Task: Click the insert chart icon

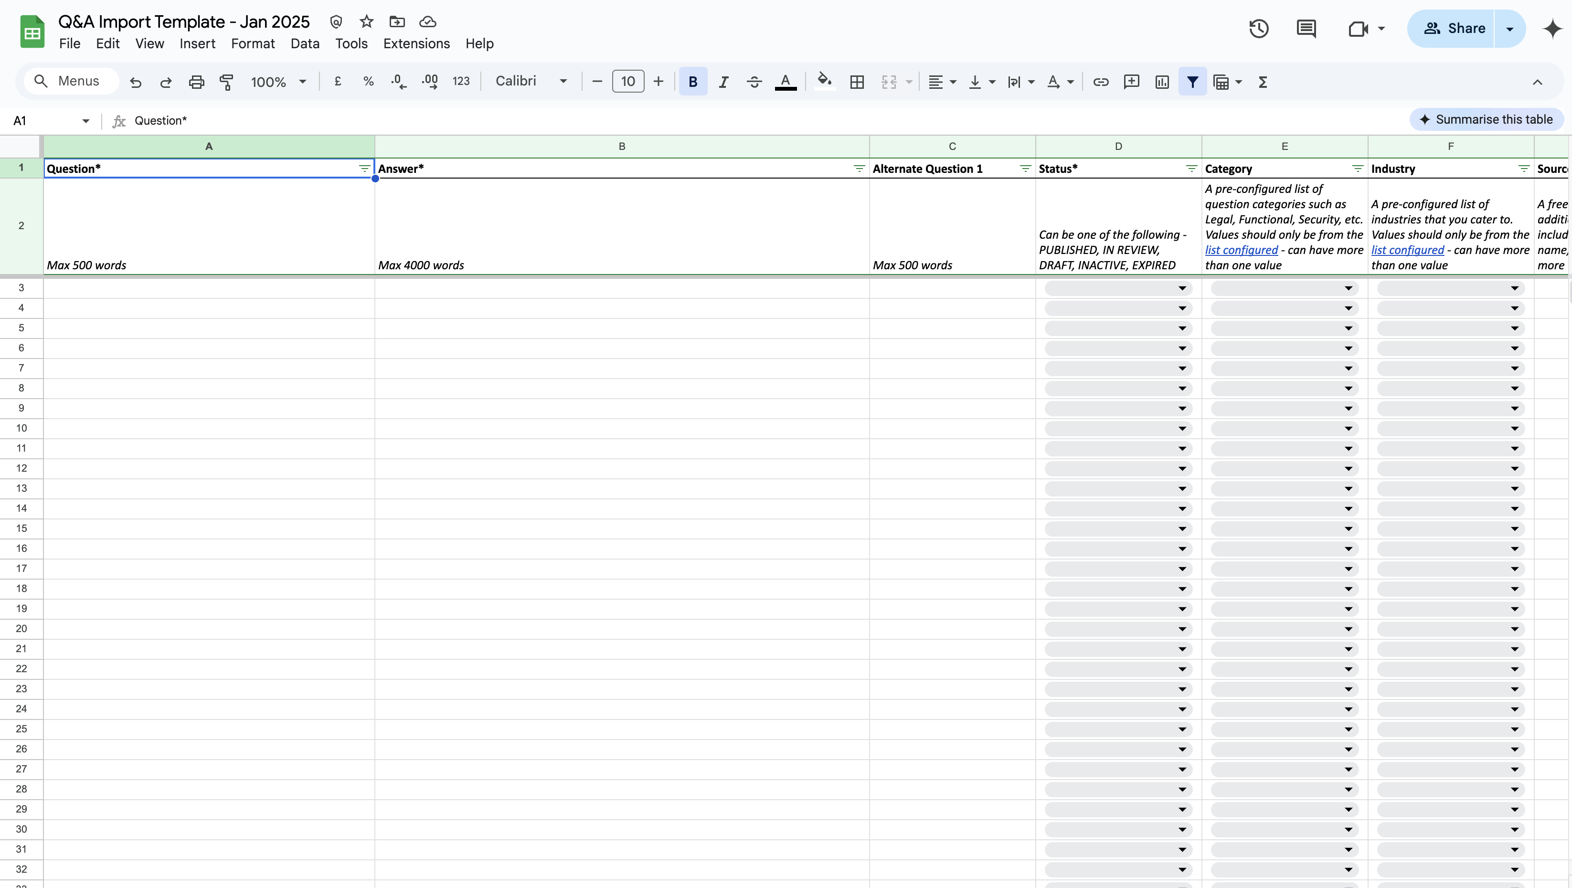Action: (1162, 82)
